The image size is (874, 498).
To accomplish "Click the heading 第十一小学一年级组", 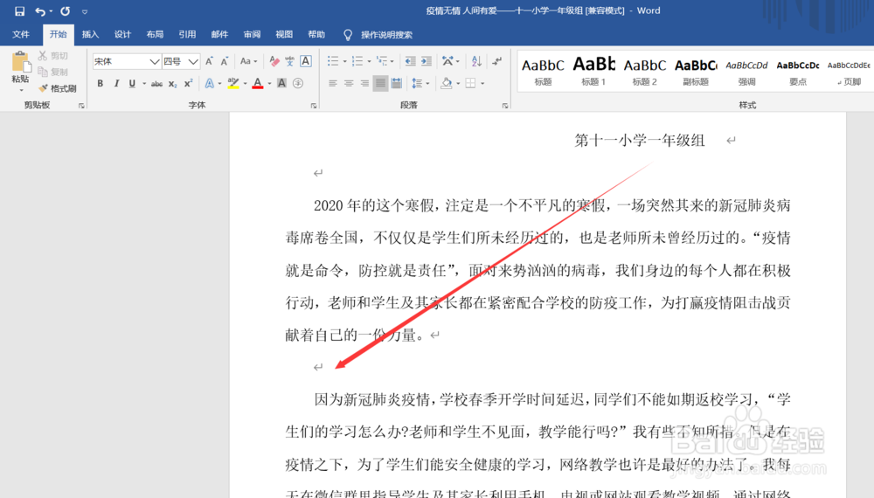I will point(640,141).
